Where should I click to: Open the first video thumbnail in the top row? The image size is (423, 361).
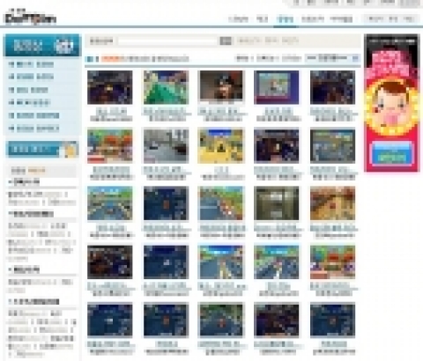(110, 87)
